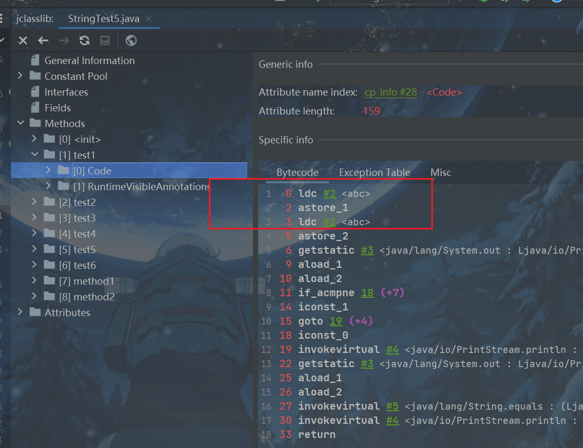Open the Misc tab
The height and width of the screenshot is (448, 583).
point(440,172)
